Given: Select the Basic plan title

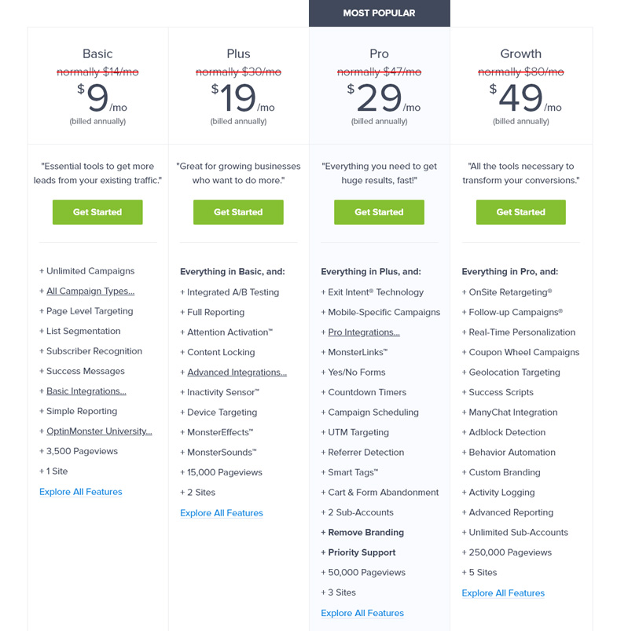Looking at the screenshot, I should pos(97,54).
